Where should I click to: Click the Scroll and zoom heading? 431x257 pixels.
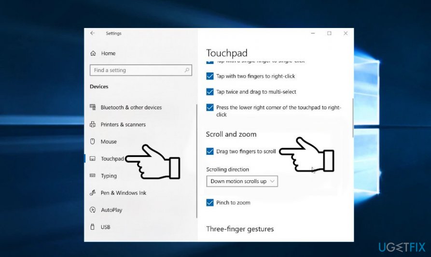click(231, 134)
